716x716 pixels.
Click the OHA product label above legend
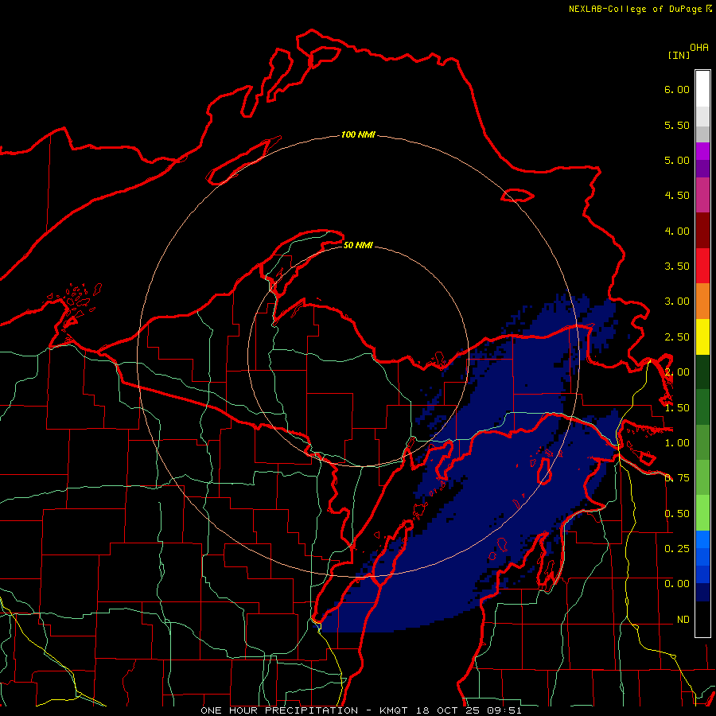point(699,47)
